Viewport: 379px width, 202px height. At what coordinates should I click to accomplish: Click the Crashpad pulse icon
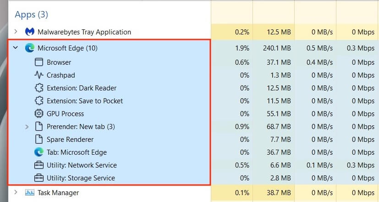click(38, 75)
